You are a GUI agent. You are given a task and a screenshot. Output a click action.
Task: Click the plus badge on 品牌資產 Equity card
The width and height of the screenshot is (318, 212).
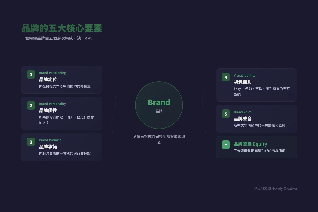(226, 145)
